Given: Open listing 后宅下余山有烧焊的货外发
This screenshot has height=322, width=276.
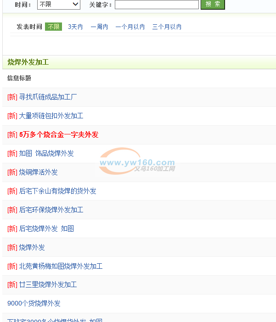Looking at the screenshot, I should coord(57,191).
